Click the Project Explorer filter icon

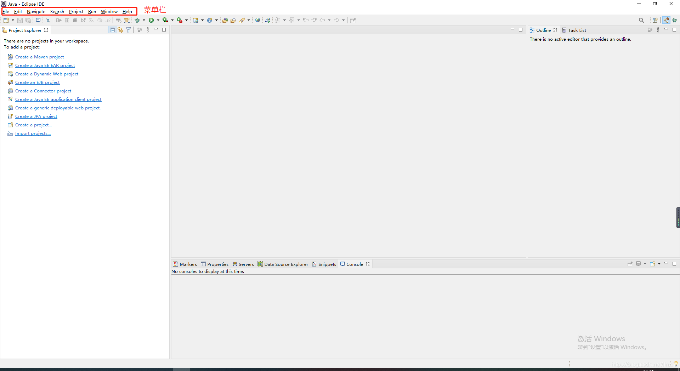[x=129, y=30]
